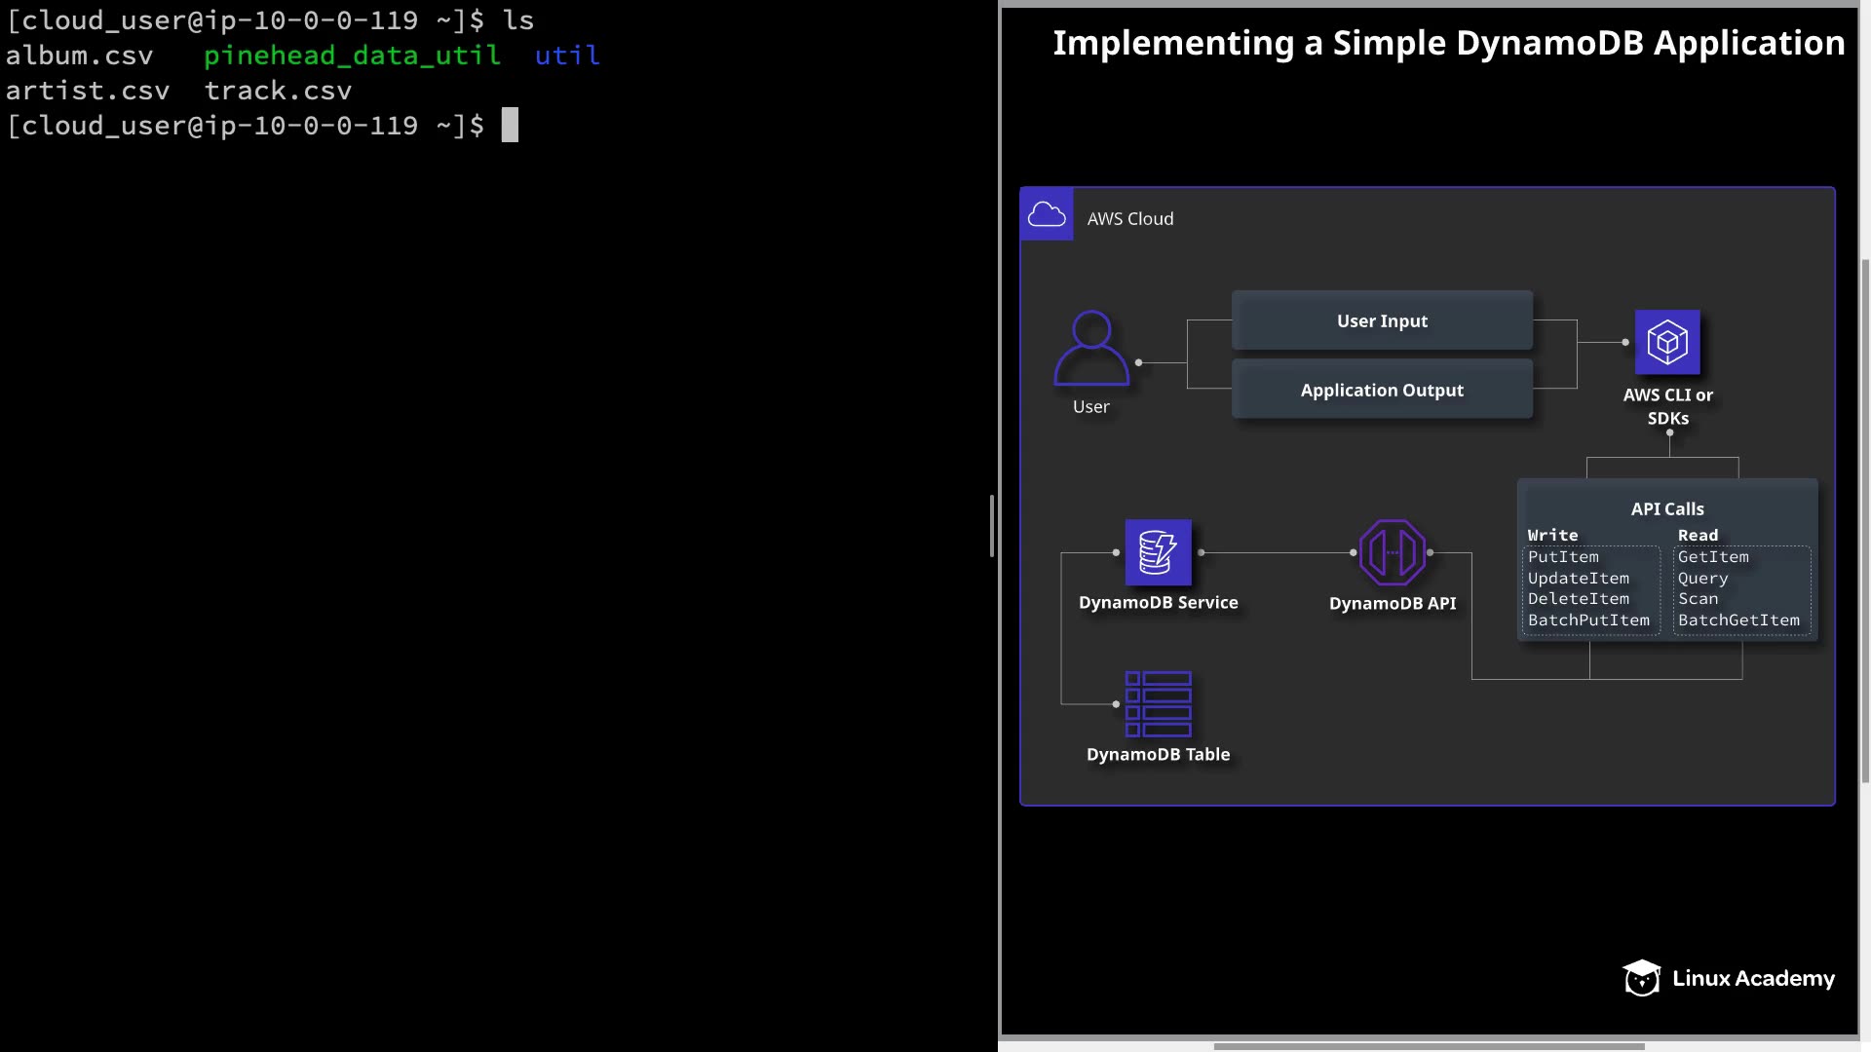
Task: Click the DeleteItem write call
Action: pyautogui.click(x=1578, y=599)
